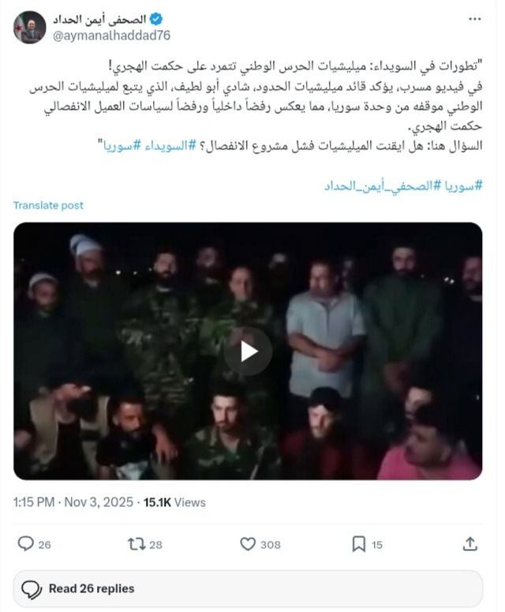Click the 15.1K Views count

(174, 502)
